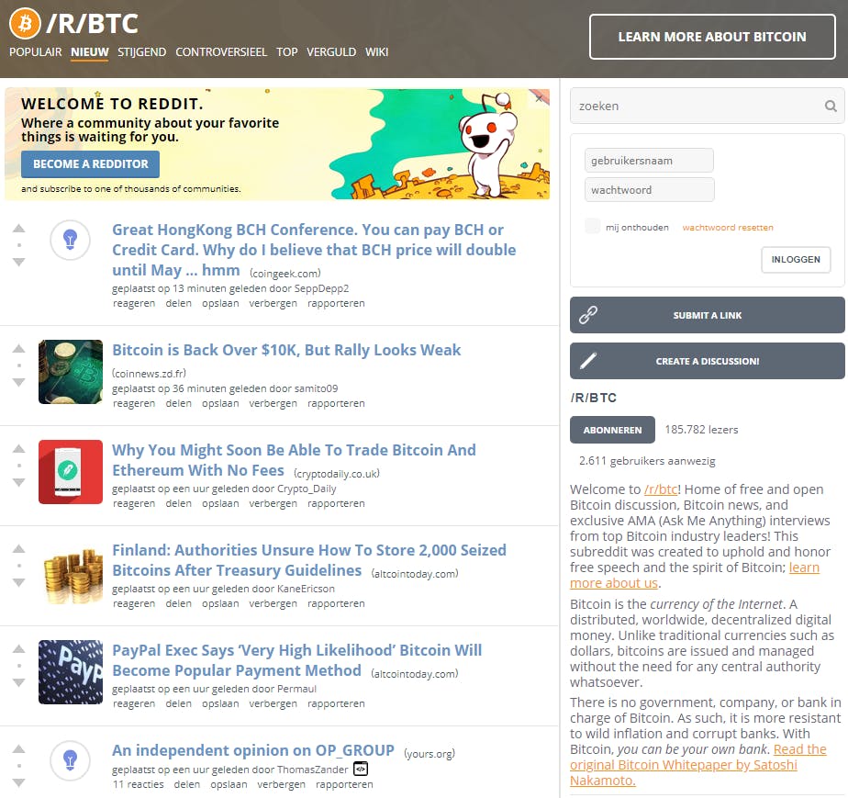Open the CONTROVERSIEEL tab

221,52
